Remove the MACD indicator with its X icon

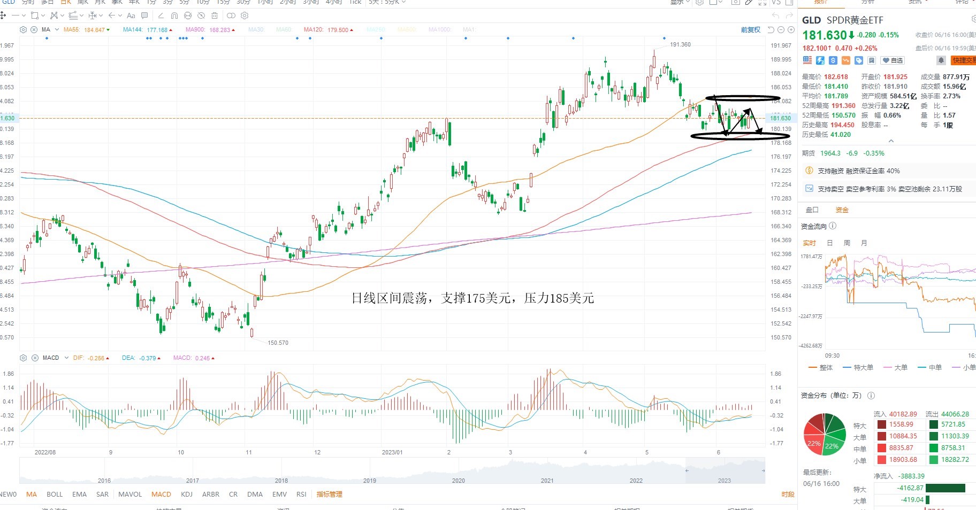(35, 358)
